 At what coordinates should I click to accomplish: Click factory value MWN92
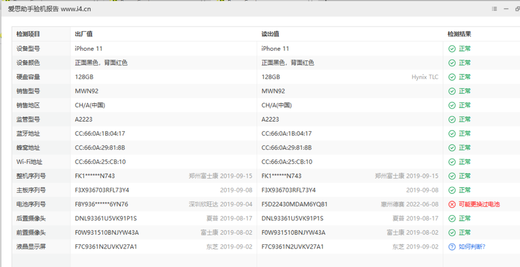(87, 91)
